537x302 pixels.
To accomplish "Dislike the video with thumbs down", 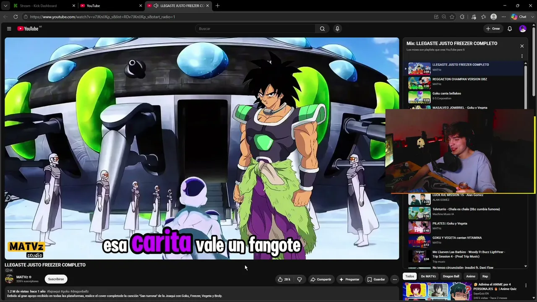I will (x=300, y=279).
